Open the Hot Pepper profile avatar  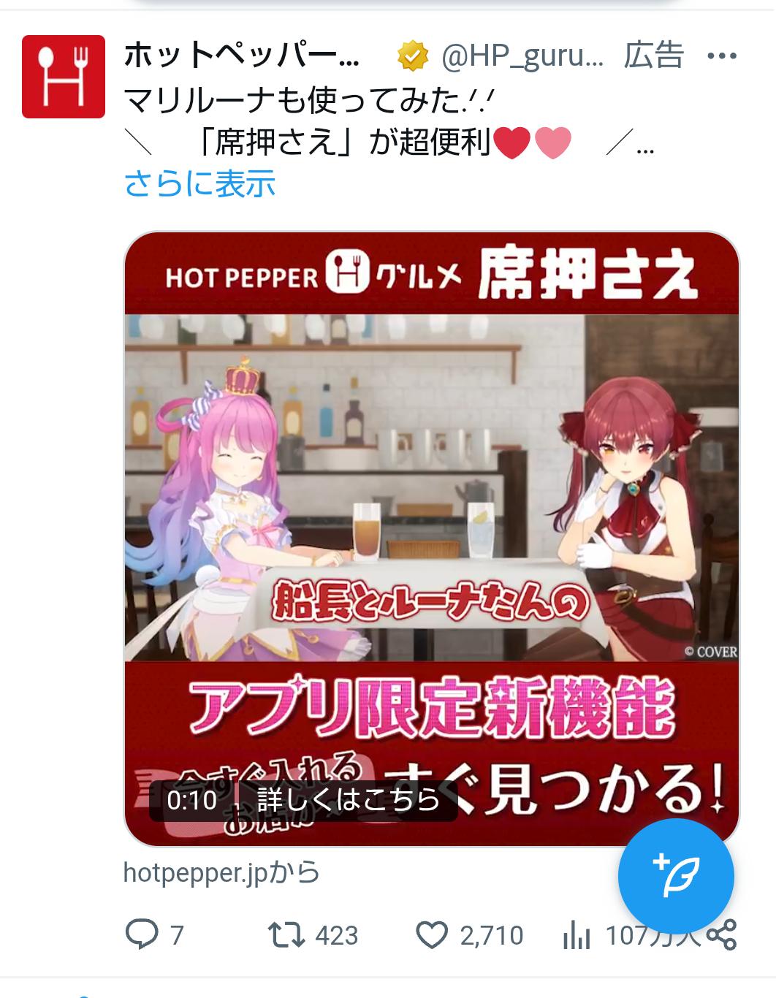[x=64, y=77]
